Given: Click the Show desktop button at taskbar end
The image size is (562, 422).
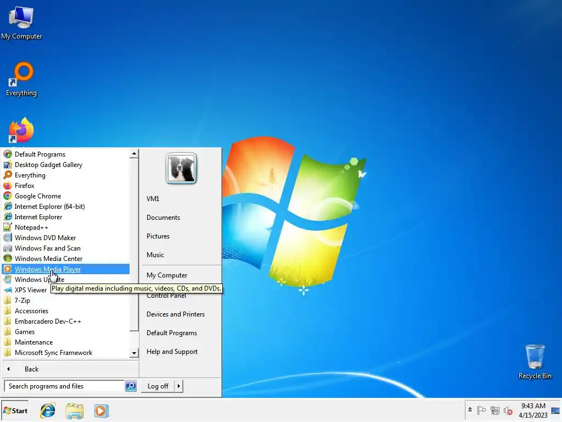Looking at the screenshot, I should [556, 410].
